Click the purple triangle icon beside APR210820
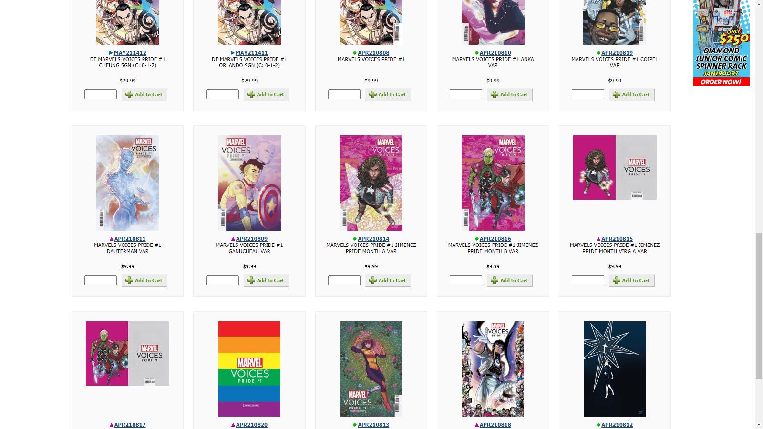 (x=233, y=425)
